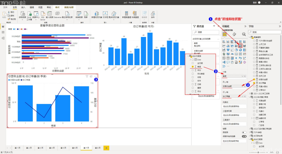Uncheck the 总订单量 measure checkbox
The image size is (282, 154).
254,83
